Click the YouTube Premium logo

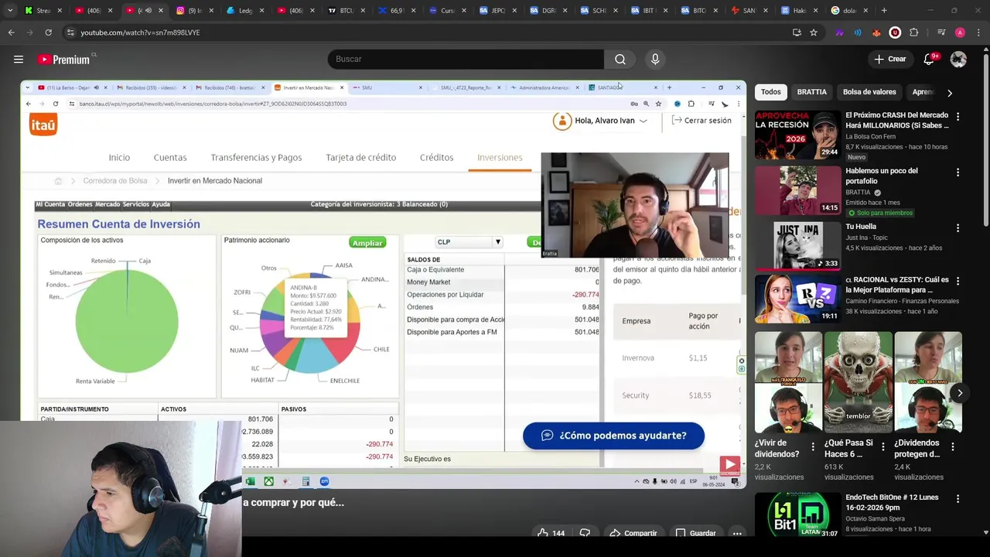(63, 59)
